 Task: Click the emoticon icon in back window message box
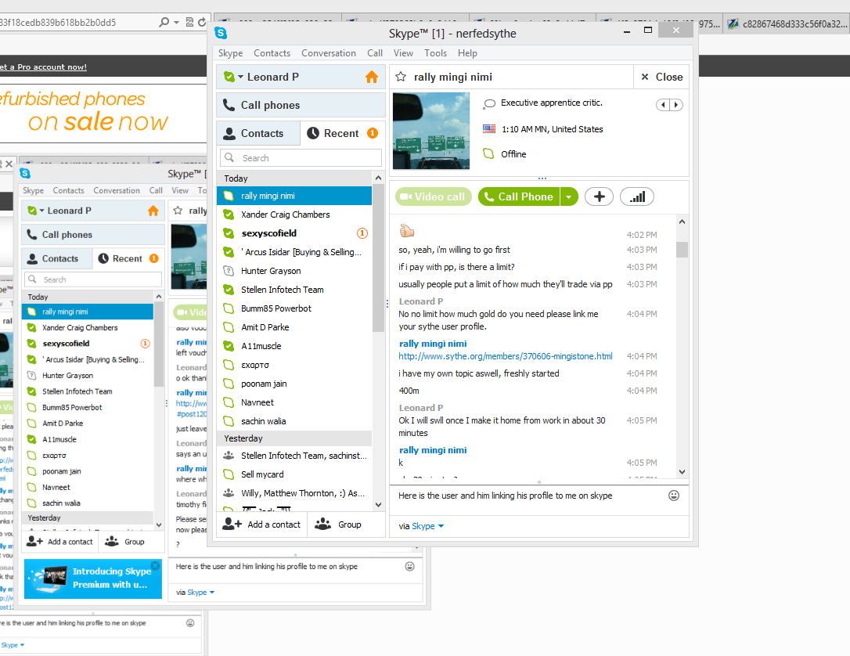point(410,567)
